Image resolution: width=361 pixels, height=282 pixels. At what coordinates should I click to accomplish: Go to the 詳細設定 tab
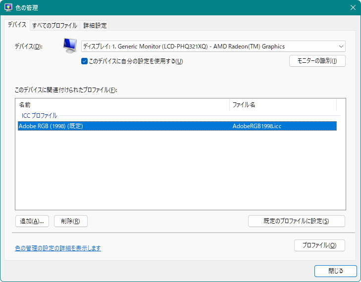click(x=95, y=25)
